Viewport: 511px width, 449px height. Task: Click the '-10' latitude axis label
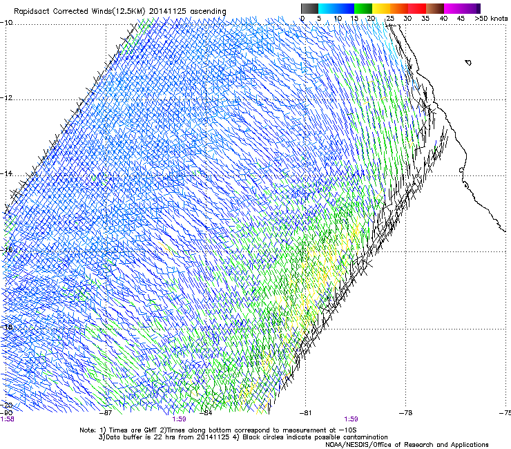click(6, 23)
